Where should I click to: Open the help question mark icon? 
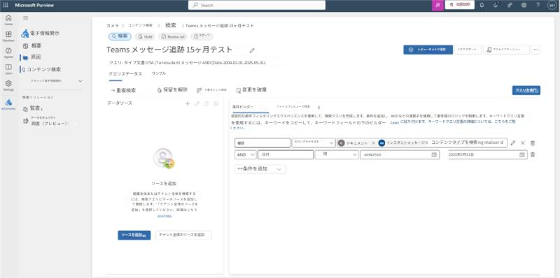(538, 5)
